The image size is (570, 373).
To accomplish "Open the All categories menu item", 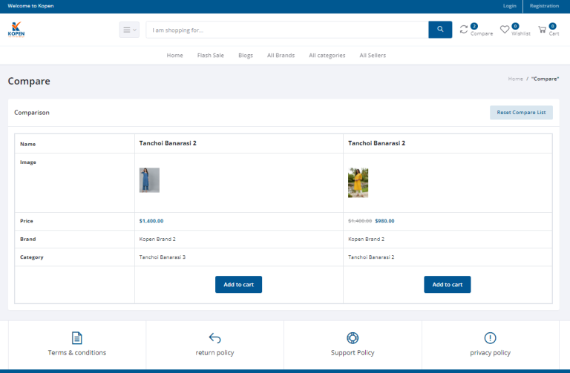I will click(327, 56).
